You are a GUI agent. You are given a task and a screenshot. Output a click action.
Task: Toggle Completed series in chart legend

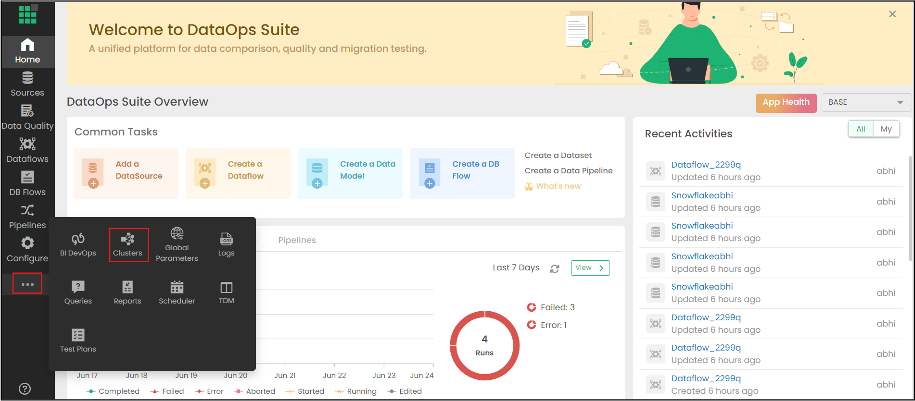113,391
